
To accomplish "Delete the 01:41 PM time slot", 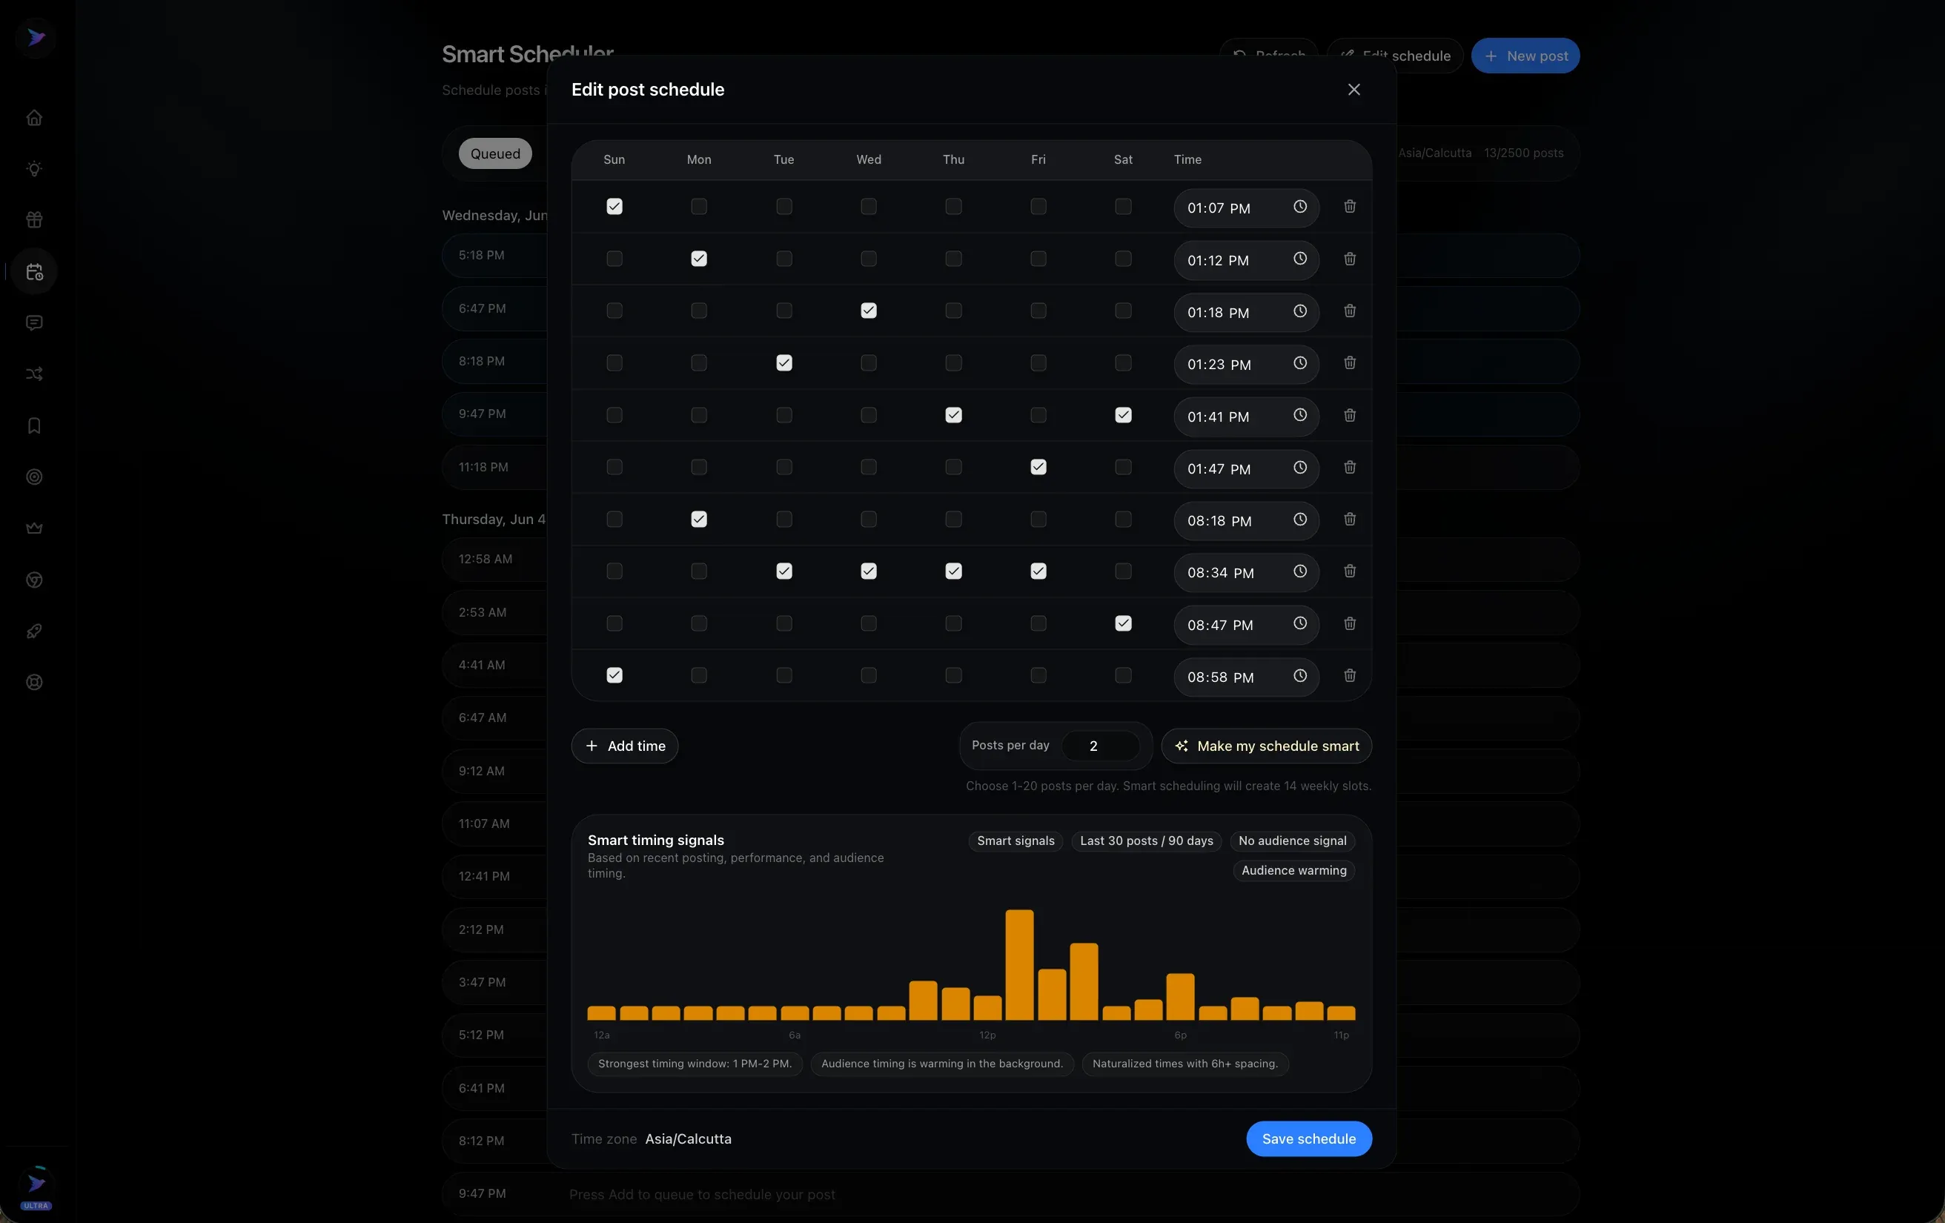I will point(1350,415).
